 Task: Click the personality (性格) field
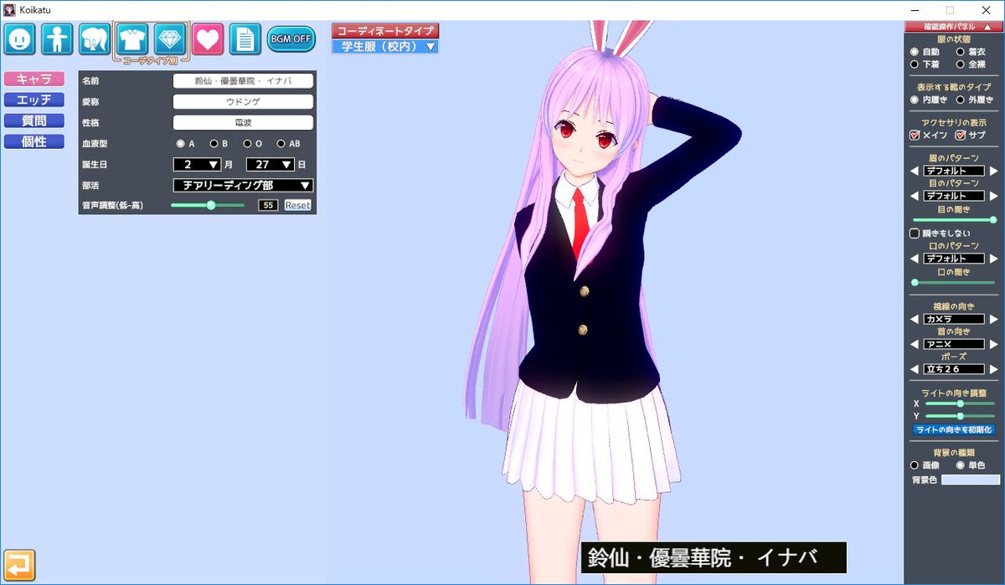coord(243,122)
